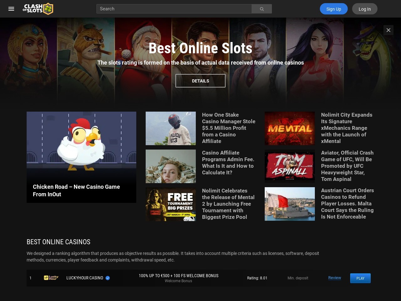
Task: Open the Stake Casino Manager article thumbnail
Action: pyautogui.click(x=171, y=128)
